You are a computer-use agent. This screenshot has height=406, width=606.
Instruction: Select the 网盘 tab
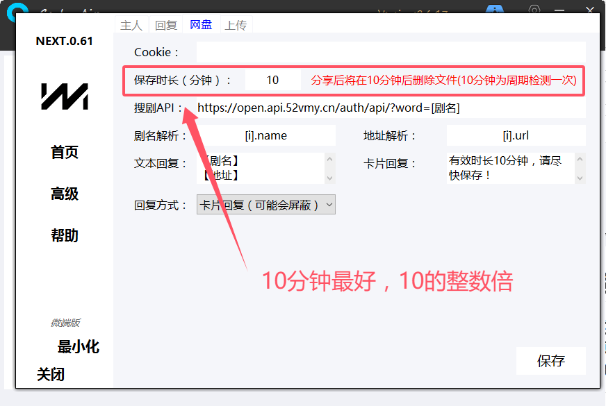(x=201, y=25)
